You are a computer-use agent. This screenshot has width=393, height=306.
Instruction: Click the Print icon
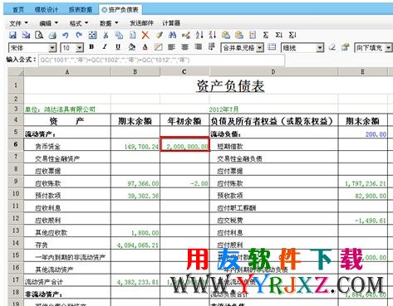click(x=52, y=35)
